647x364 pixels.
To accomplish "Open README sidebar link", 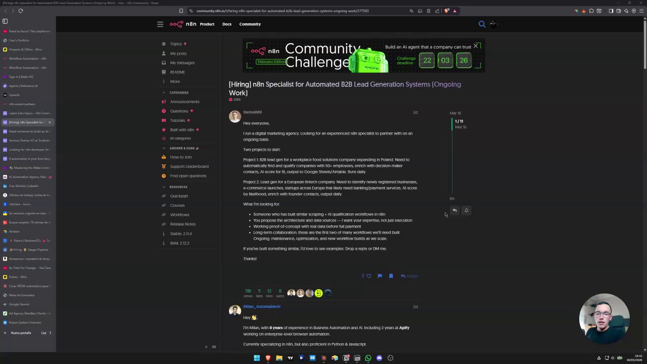I will [177, 72].
